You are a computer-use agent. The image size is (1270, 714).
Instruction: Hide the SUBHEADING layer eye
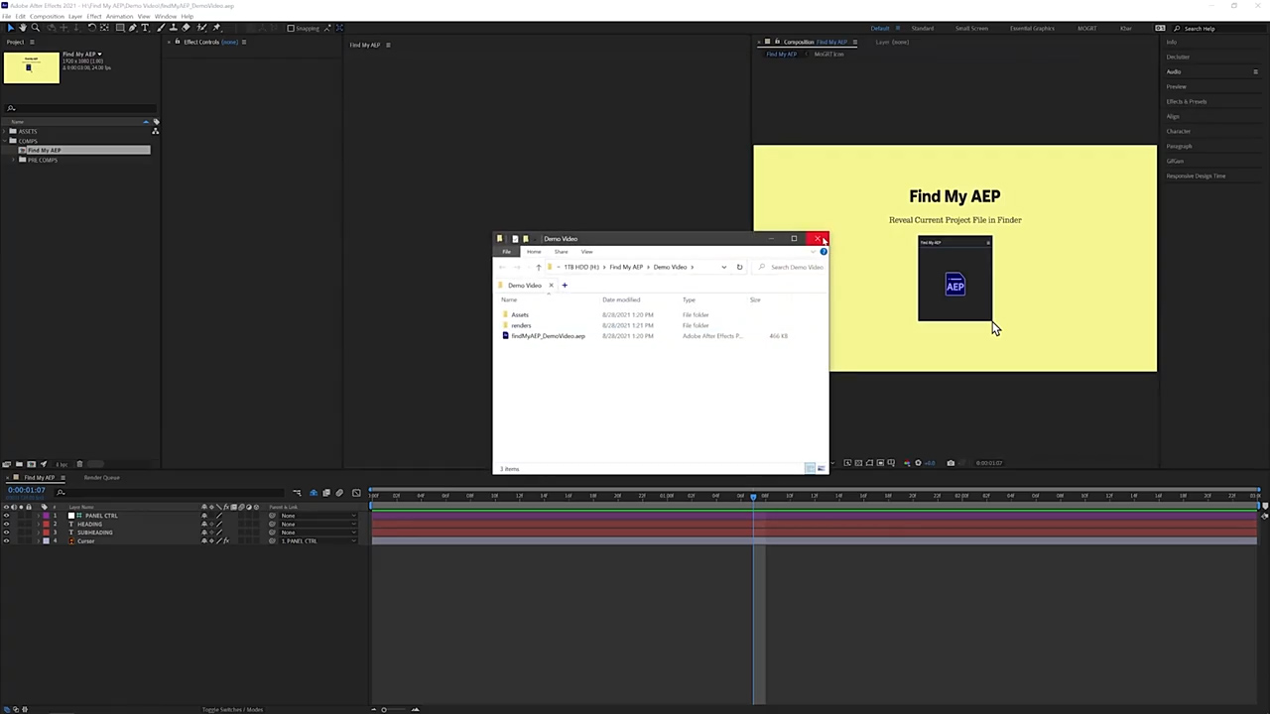tap(6, 533)
